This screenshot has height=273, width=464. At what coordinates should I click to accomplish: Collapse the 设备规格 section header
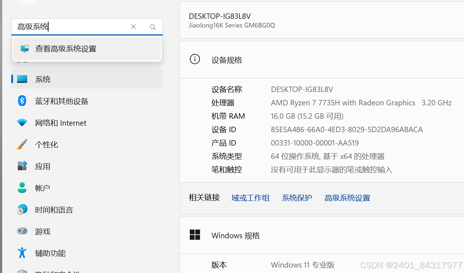(x=322, y=60)
